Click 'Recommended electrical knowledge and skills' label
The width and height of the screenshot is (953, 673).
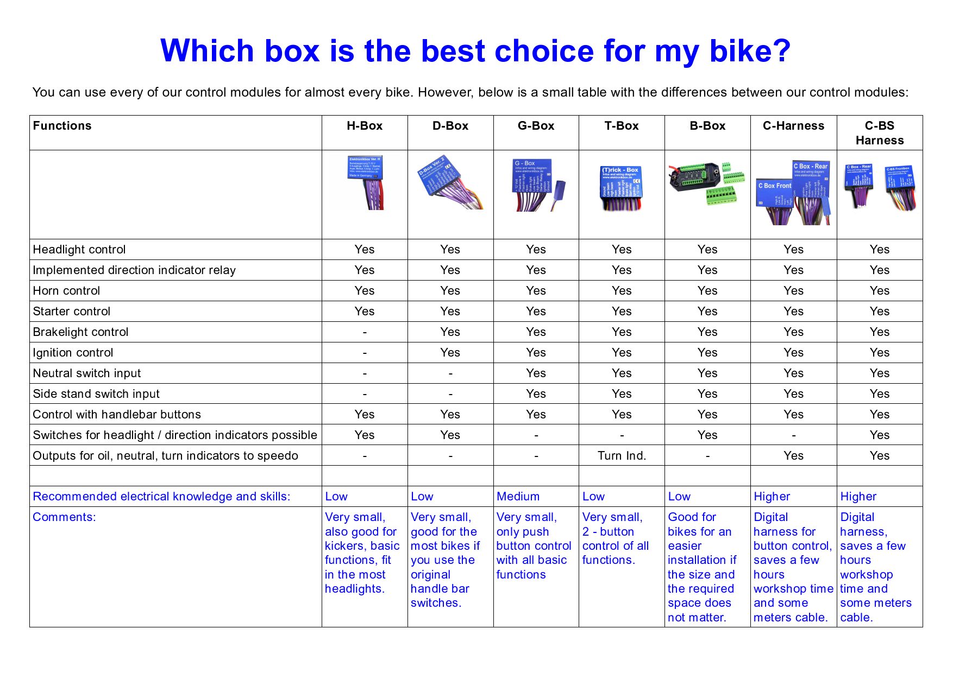click(161, 497)
